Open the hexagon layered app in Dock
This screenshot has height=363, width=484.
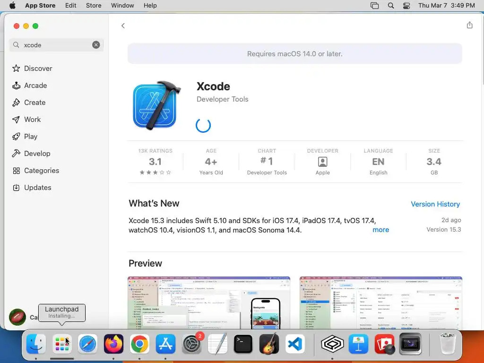point(332,344)
